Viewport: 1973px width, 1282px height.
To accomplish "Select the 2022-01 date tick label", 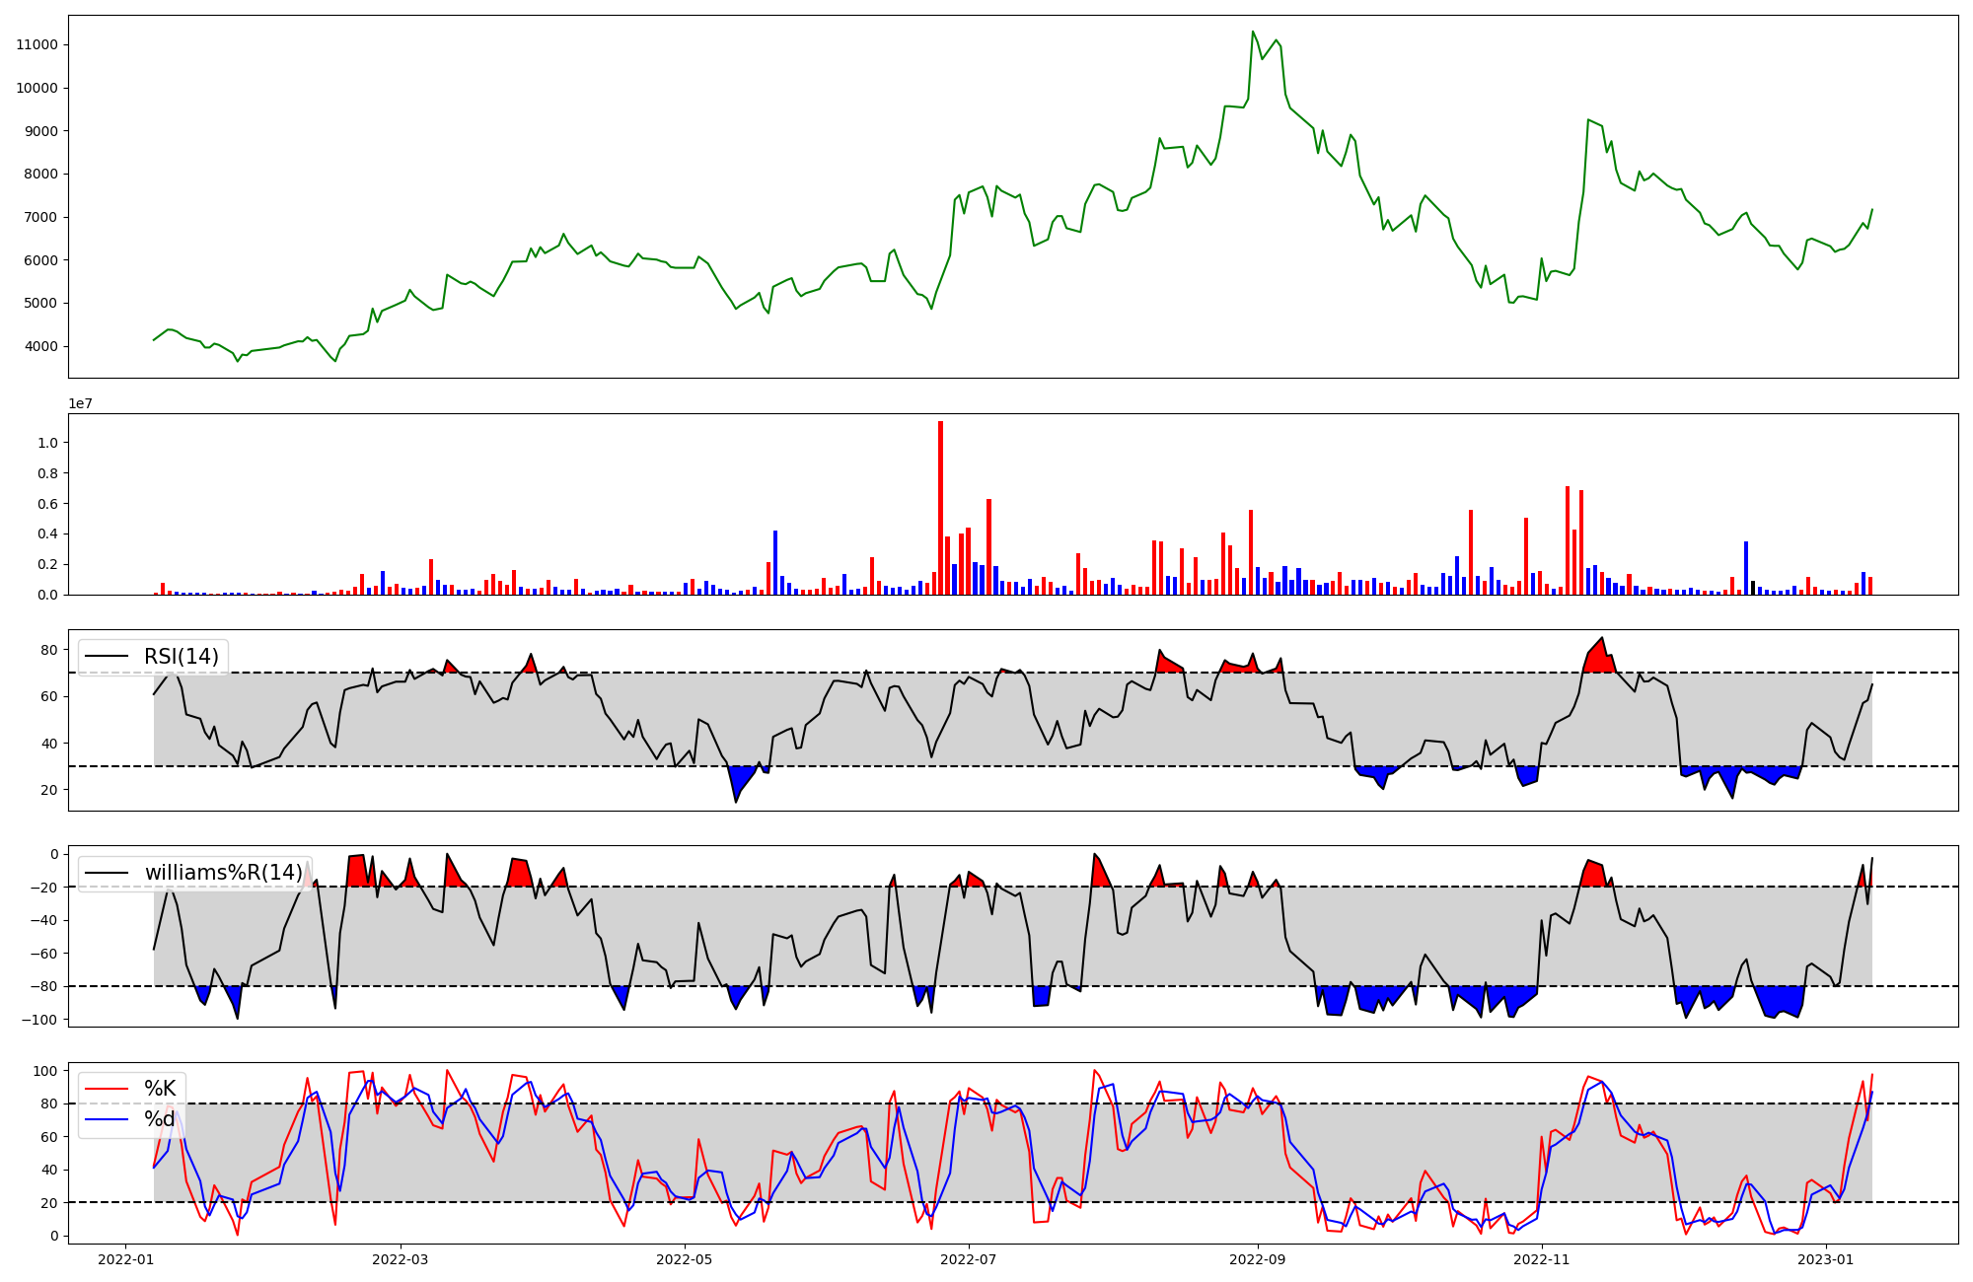I will [125, 1259].
